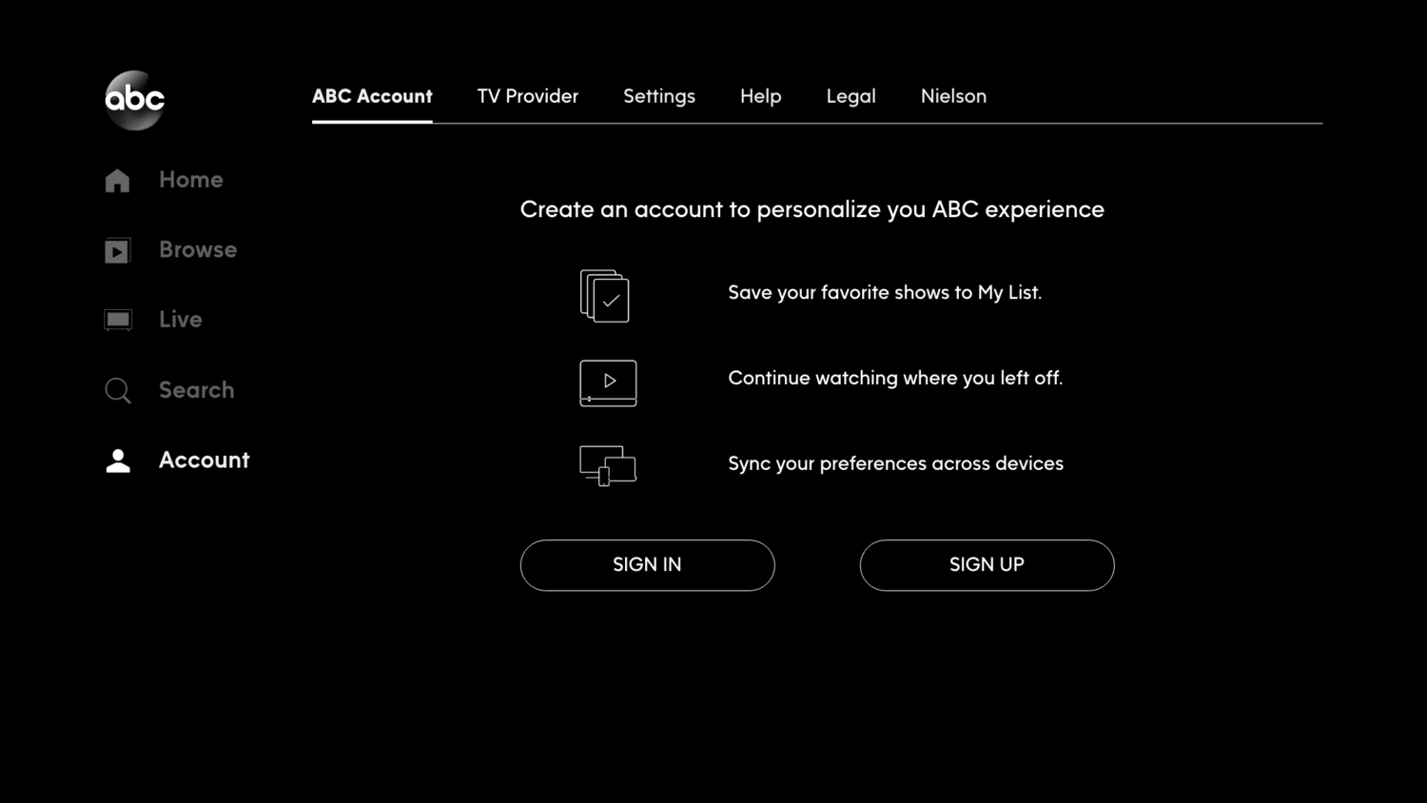Select Account in the sidebar

[x=205, y=460]
